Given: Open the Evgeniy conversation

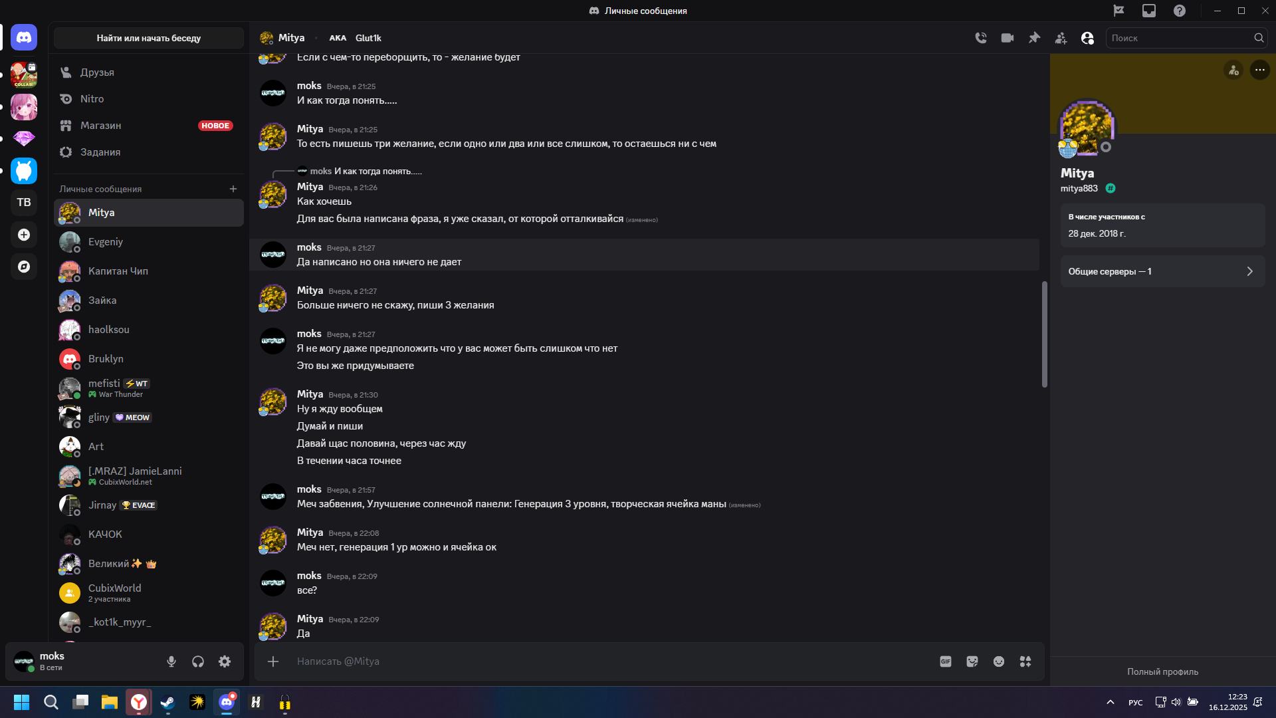Looking at the screenshot, I should (x=106, y=242).
